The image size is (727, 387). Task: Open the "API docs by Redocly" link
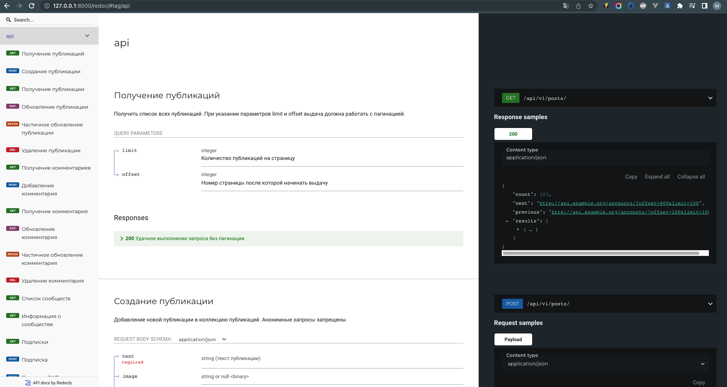[52, 383]
